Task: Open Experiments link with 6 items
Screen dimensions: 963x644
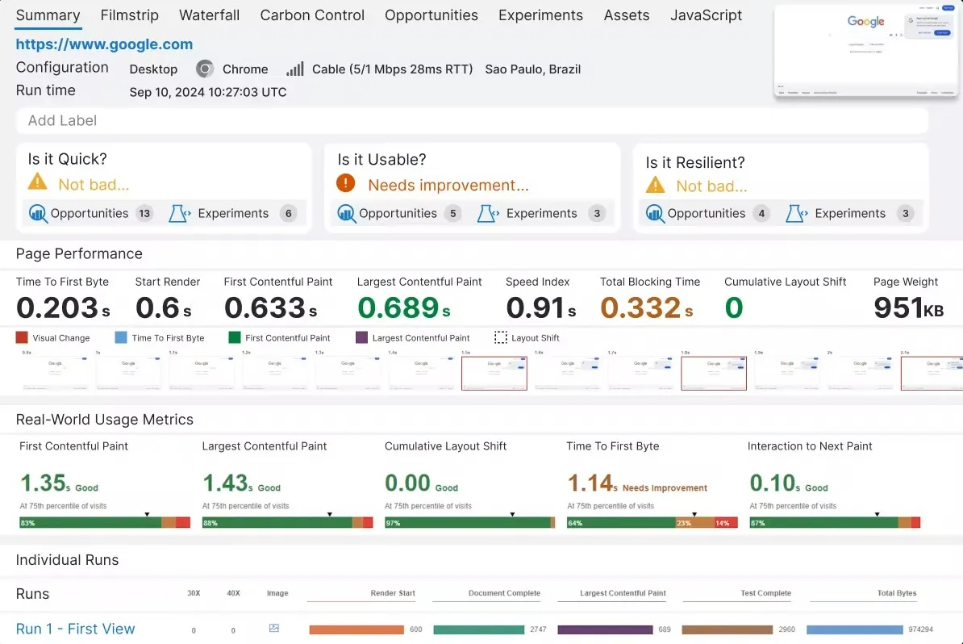Action: click(233, 213)
